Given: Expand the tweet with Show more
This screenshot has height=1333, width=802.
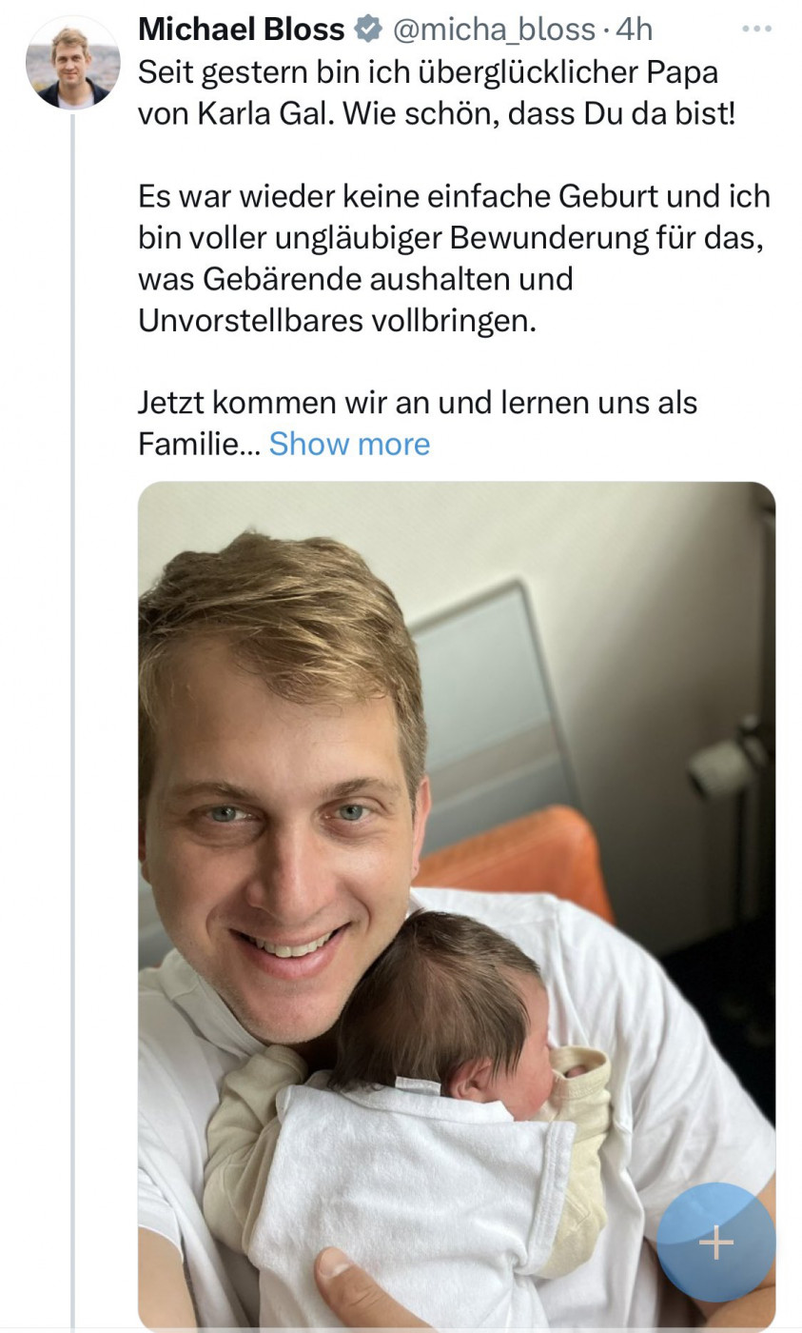Looking at the screenshot, I should pos(349,444).
